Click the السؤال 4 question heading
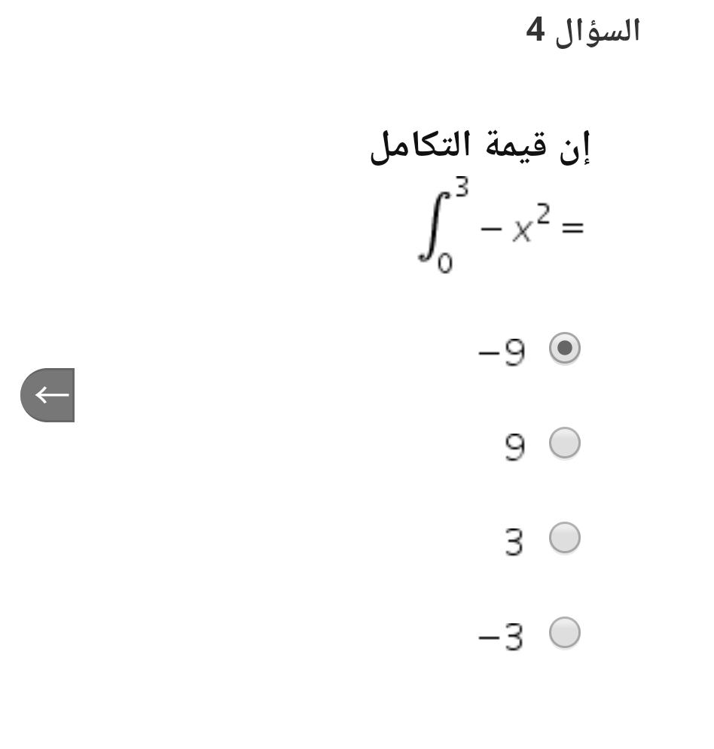 [x=583, y=31]
